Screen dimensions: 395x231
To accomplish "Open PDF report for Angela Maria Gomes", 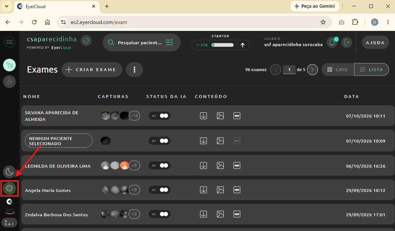I will point(237,190).
